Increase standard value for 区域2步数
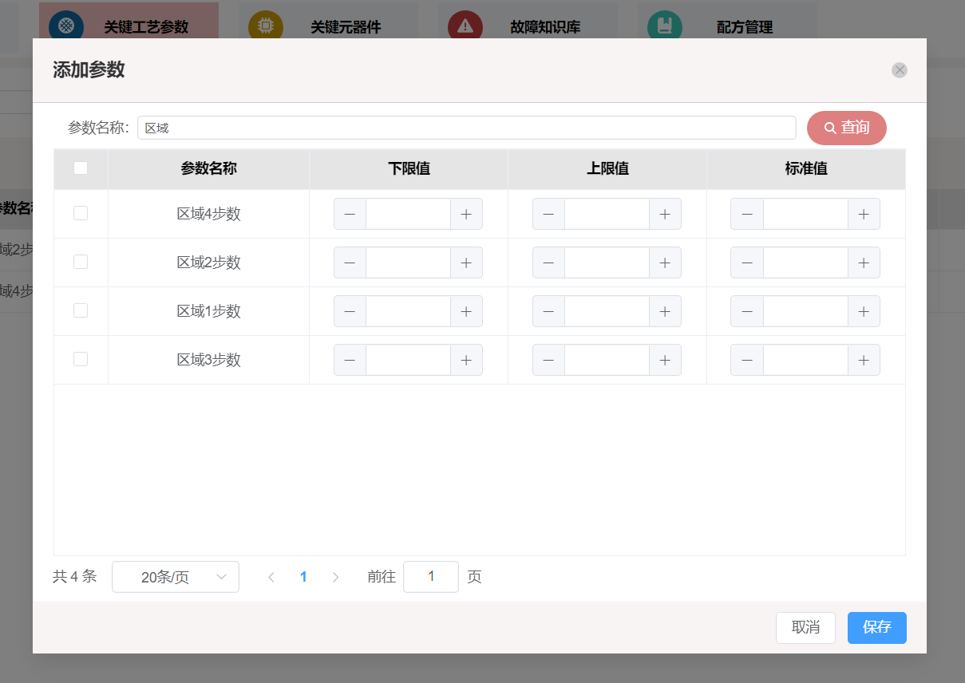Screen dimensions: 965x683 tap(864, 263)
